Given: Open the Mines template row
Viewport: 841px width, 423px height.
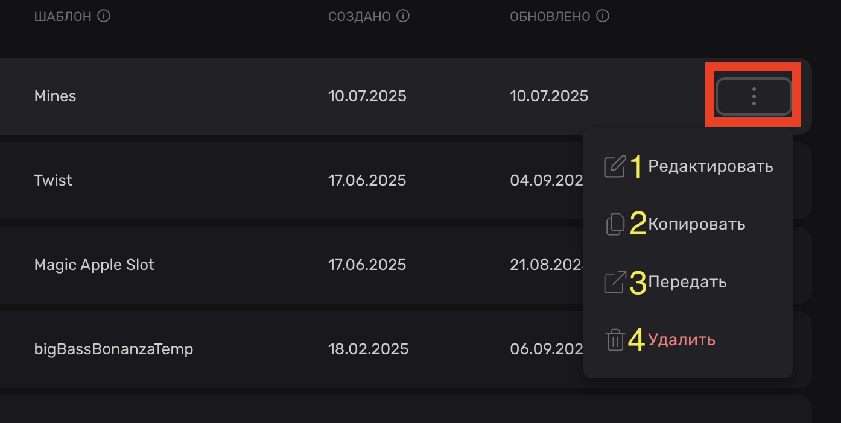Looking at the screenshot, I should [55, 96].
